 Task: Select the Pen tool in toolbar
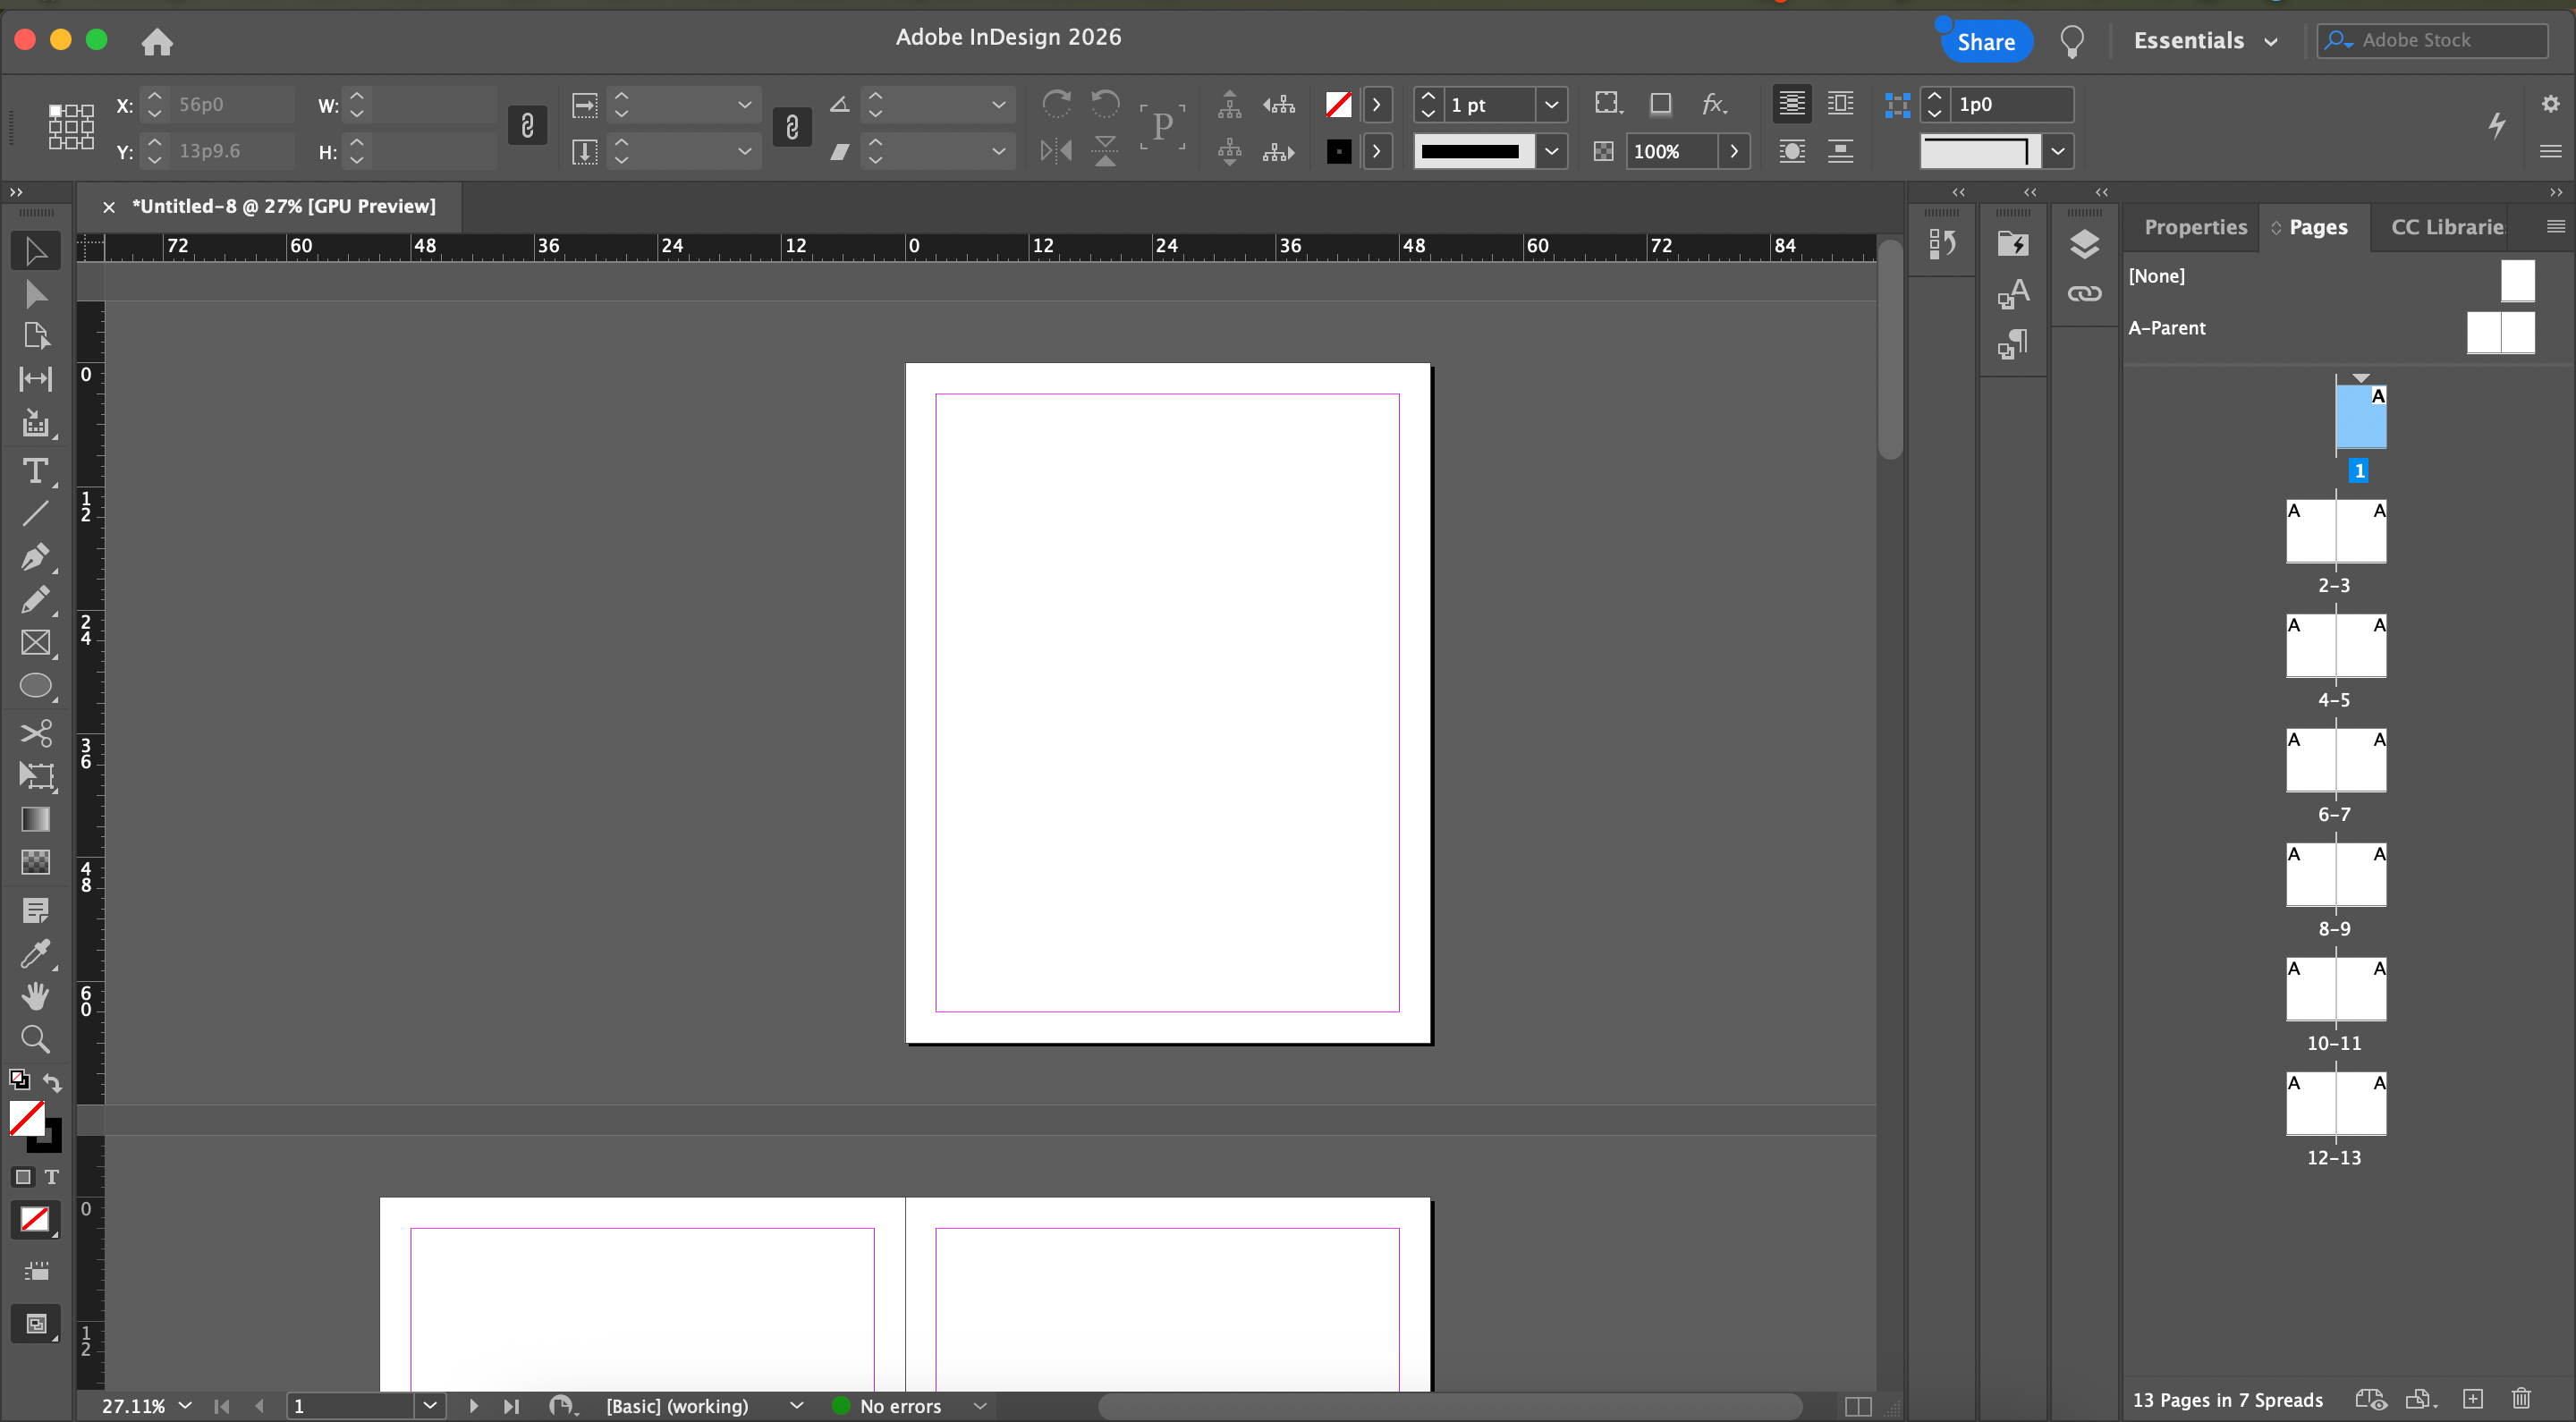pyautogui.click(x=35, y=556)
